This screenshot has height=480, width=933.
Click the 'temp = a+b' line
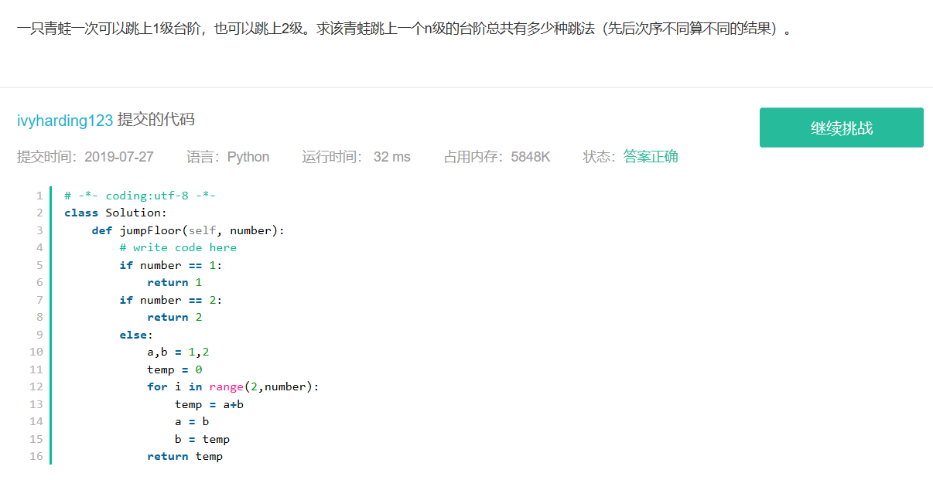pos(209,404)
